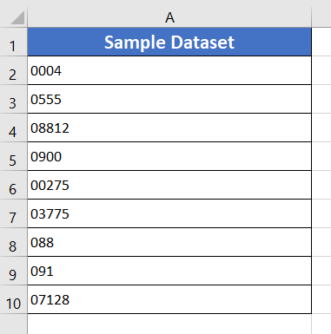
Task: Select column A header
Action: click(169, 17)
